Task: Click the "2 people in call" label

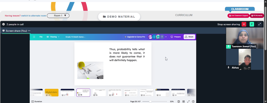Action: pos(15,24)
